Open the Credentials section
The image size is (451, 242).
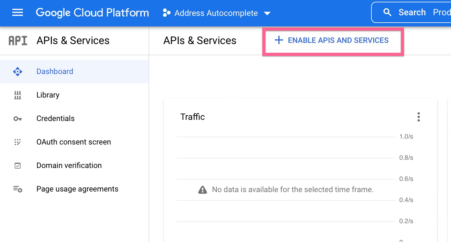pos(55,118)
